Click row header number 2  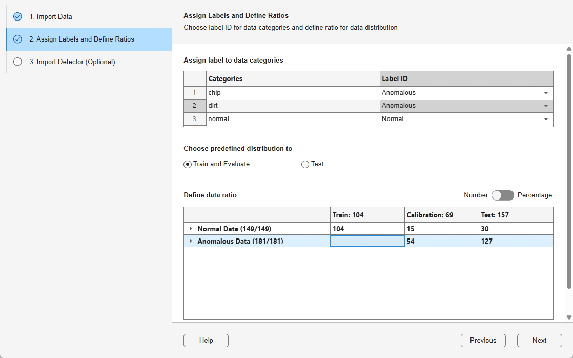click(x=195, y=106)
